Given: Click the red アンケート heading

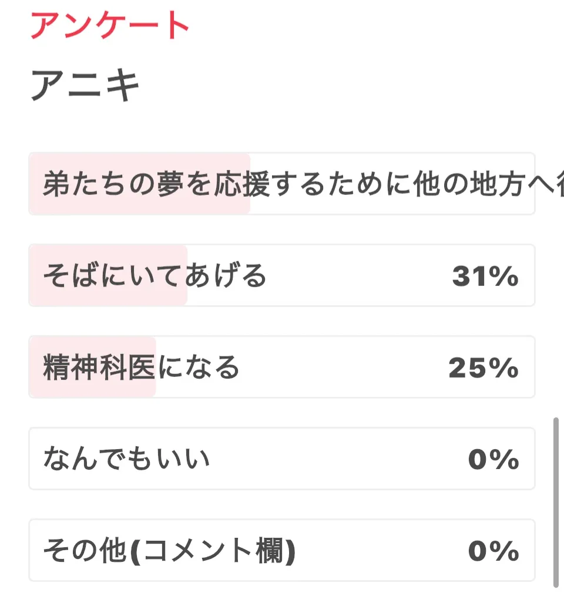Looking at the screenshot, I should 110,25.
